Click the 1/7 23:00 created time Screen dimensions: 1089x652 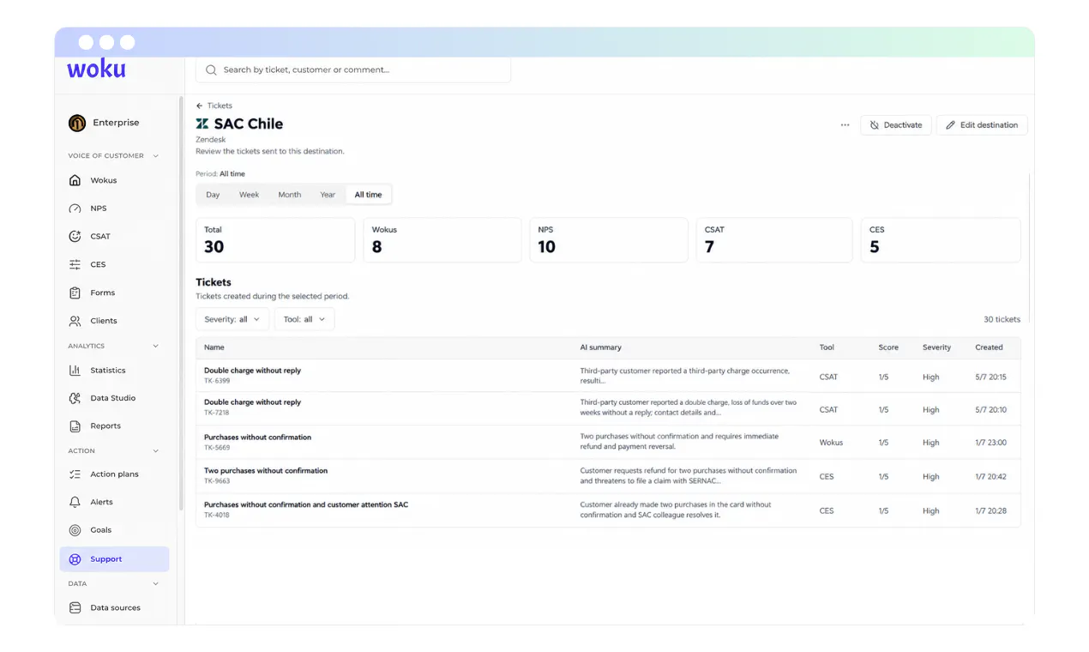tap(990, 443)
